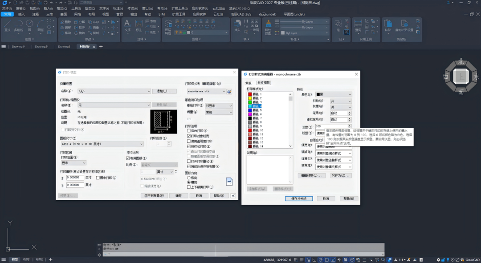Click the plot style table edit icon

point(229,92)
